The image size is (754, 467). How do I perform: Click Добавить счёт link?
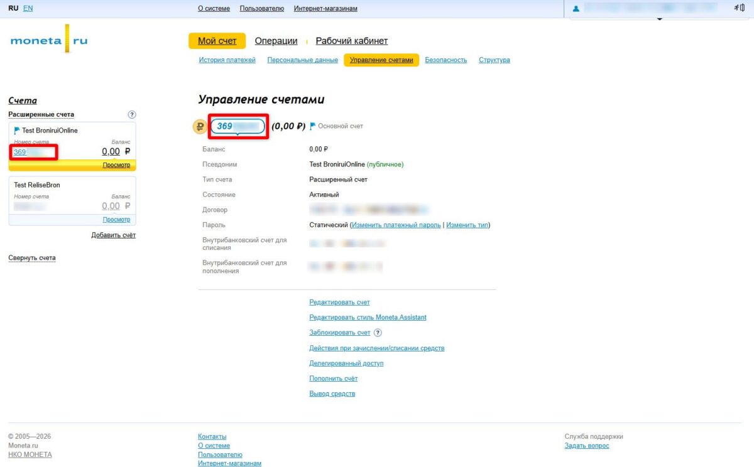[113, 235]
